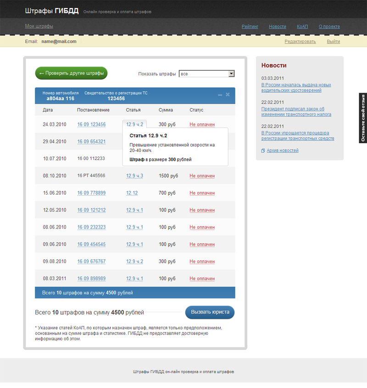Click the archive icon beside Архив новостей
Image resolution: width=367 pixels, height=388 pixels.
tap(263, 151)
